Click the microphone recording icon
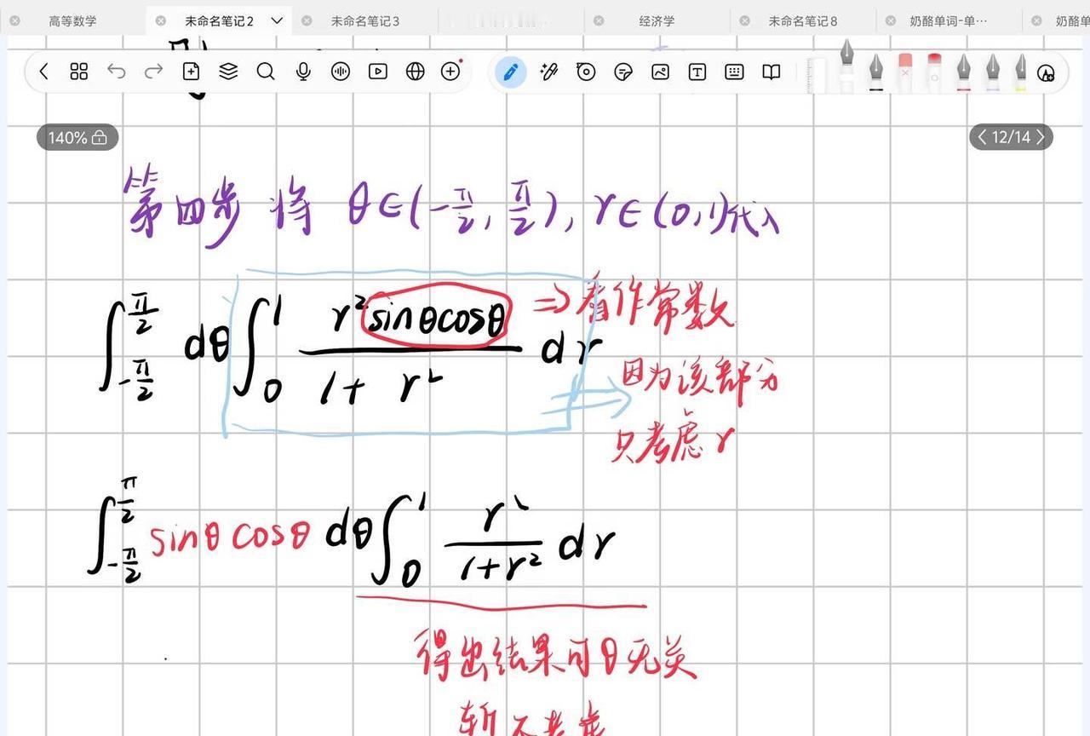This screenshot has height=736, width=1090. [x=303, y=72]
